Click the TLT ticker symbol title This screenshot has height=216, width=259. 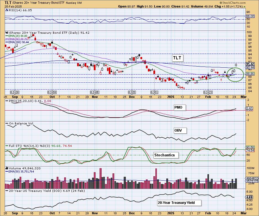point(8,3)
